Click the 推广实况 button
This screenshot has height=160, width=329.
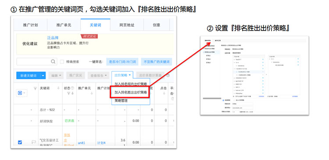click(x=75, y=76)
